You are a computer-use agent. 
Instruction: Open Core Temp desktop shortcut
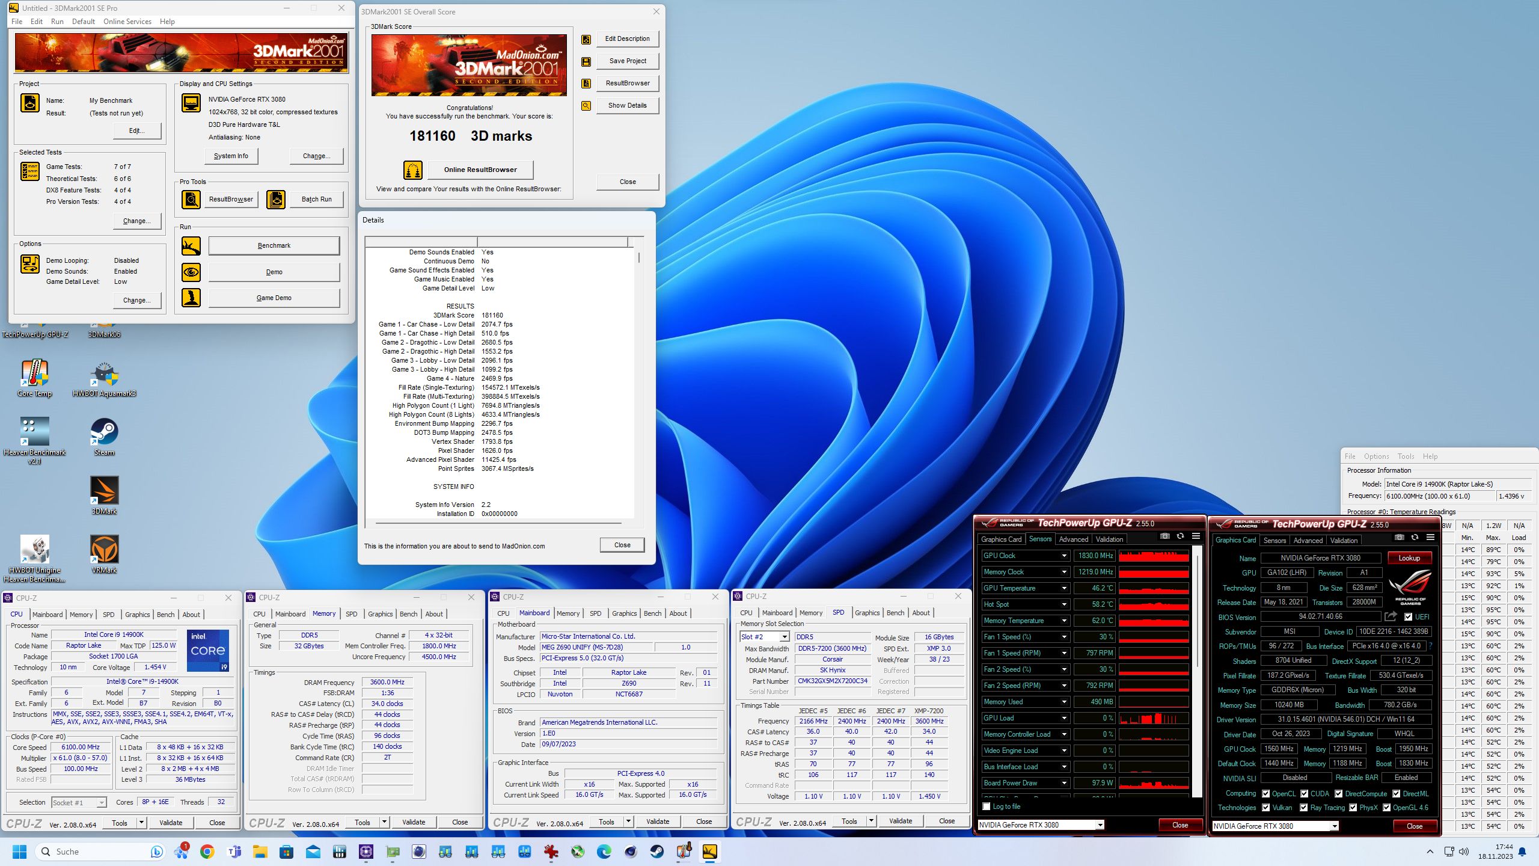(34, 378)
